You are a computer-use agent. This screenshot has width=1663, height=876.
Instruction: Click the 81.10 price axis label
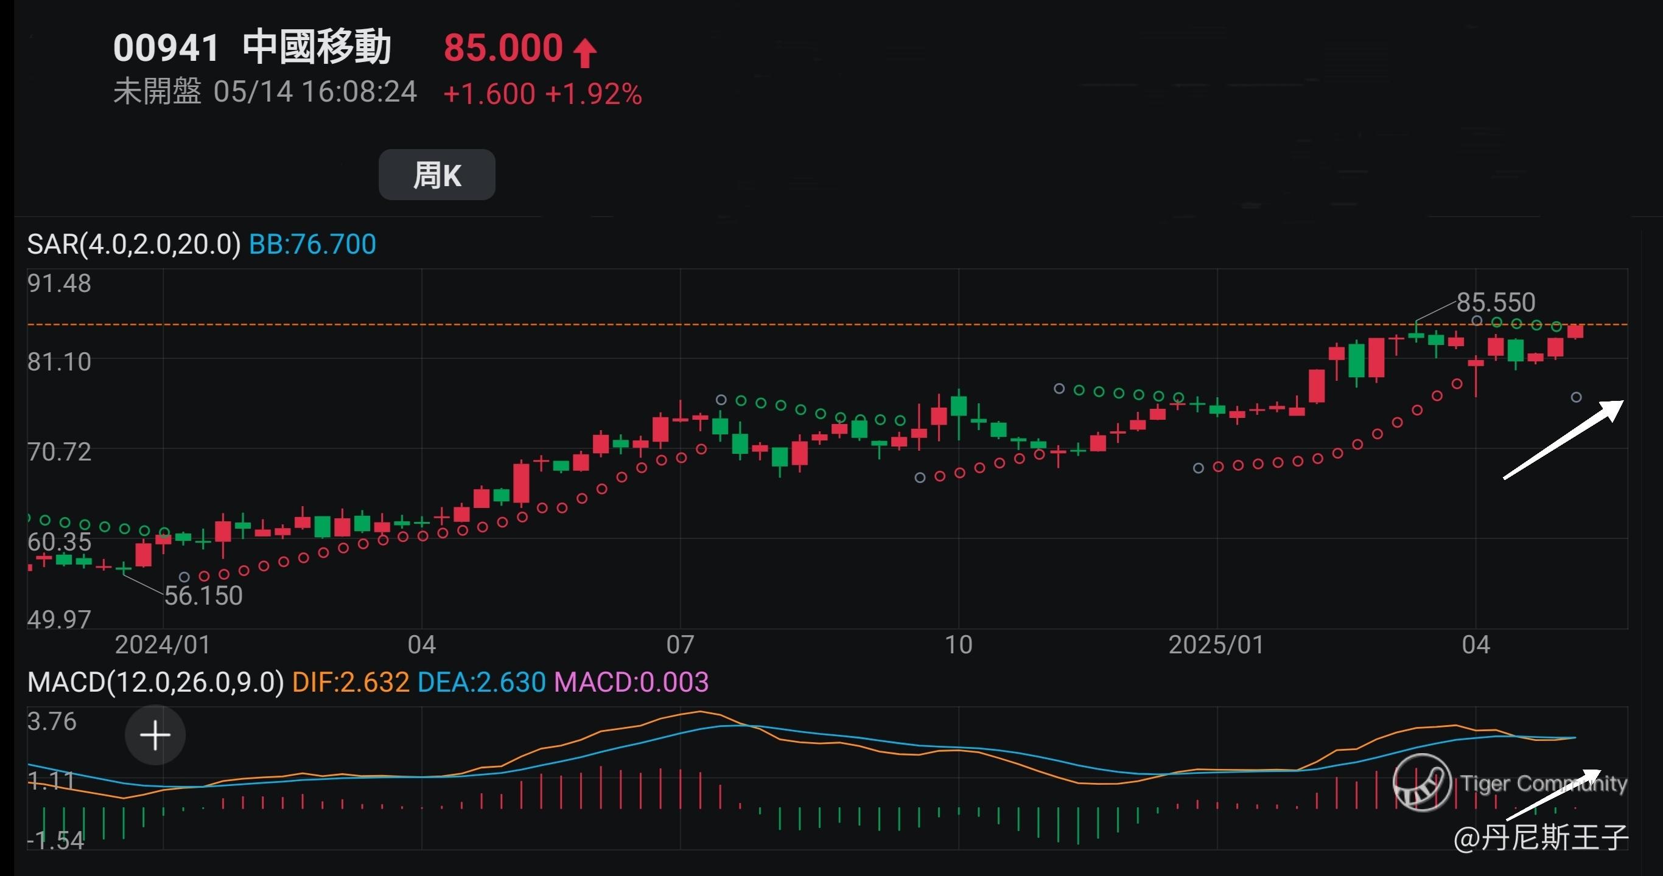60,362
